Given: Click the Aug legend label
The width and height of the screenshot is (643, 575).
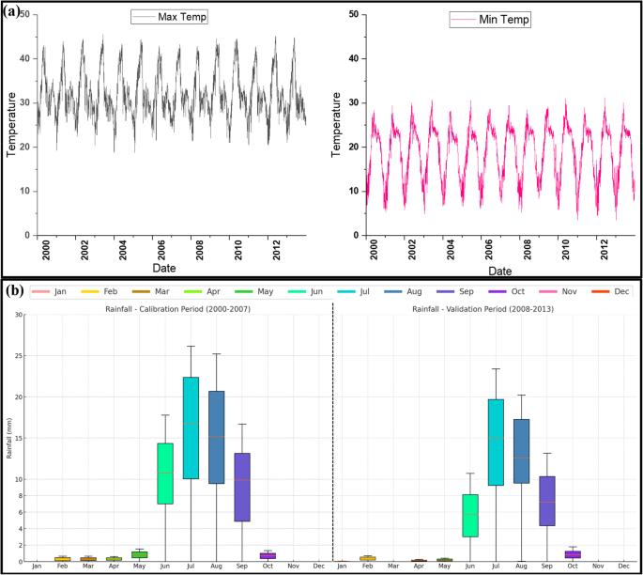Looking at the screenshot, I should 414,291.
